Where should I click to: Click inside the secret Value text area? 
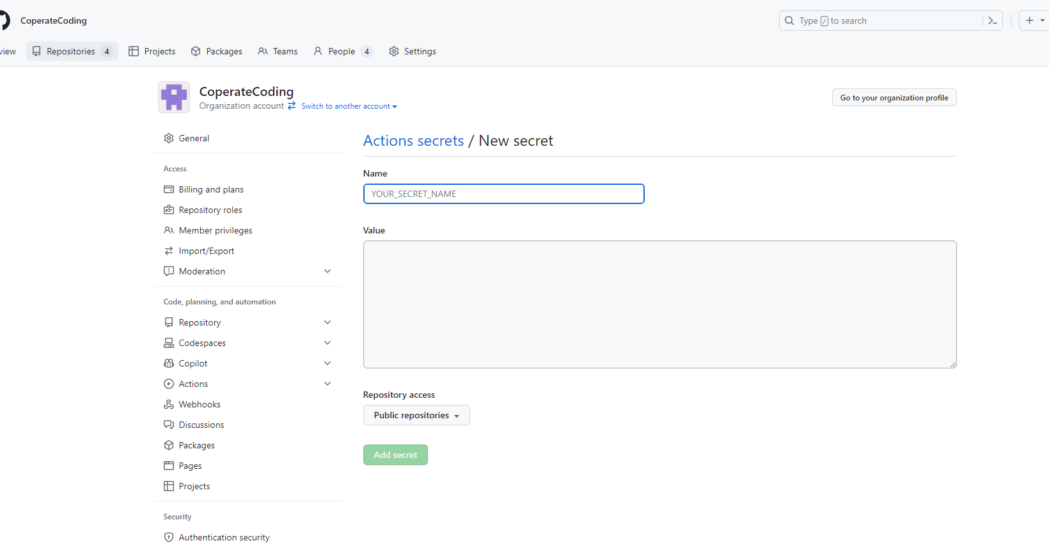[x=660, y=304]
